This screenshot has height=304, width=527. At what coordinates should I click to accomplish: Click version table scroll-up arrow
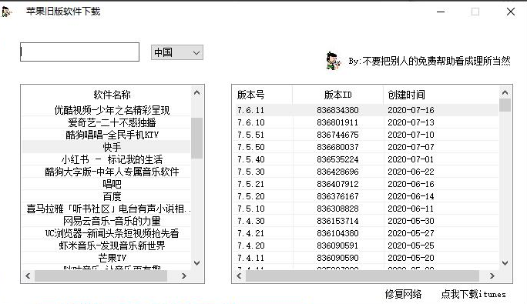coord(505,92)
